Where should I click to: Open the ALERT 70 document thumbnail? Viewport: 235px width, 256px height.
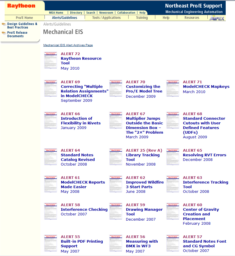(116, 88)
